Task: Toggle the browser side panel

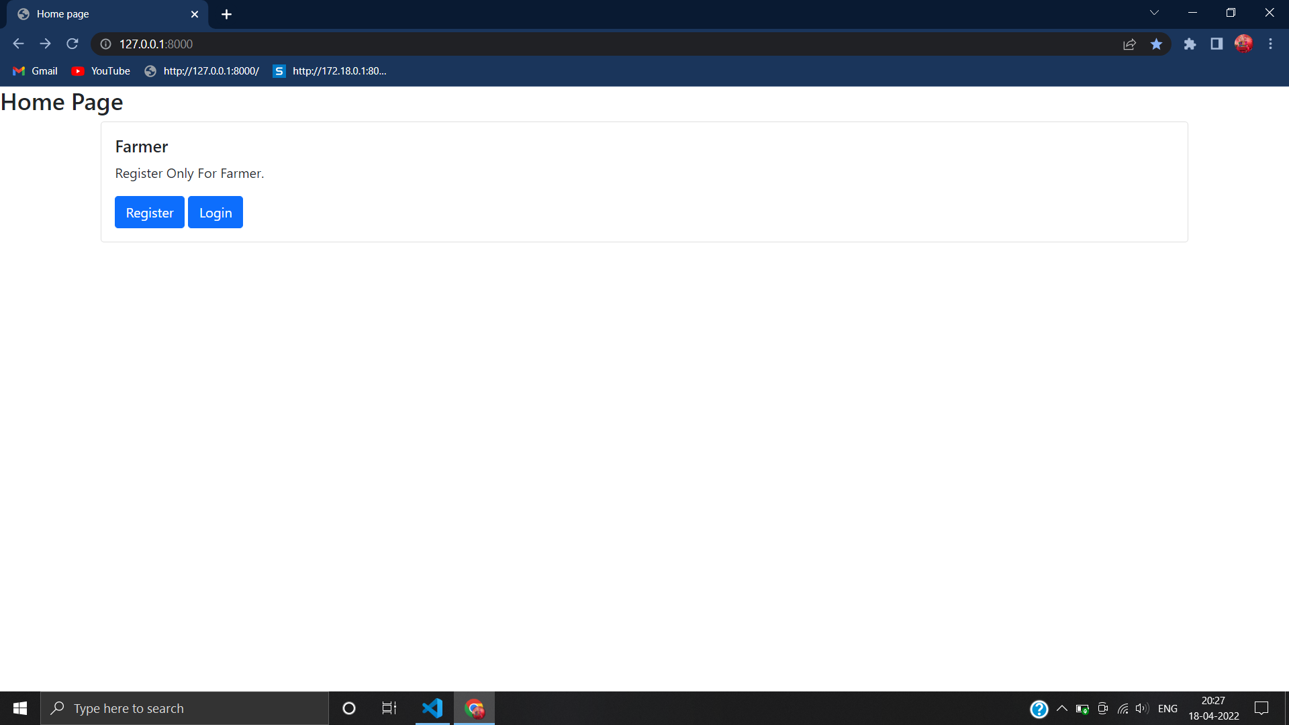Action: click(1216, 44)
